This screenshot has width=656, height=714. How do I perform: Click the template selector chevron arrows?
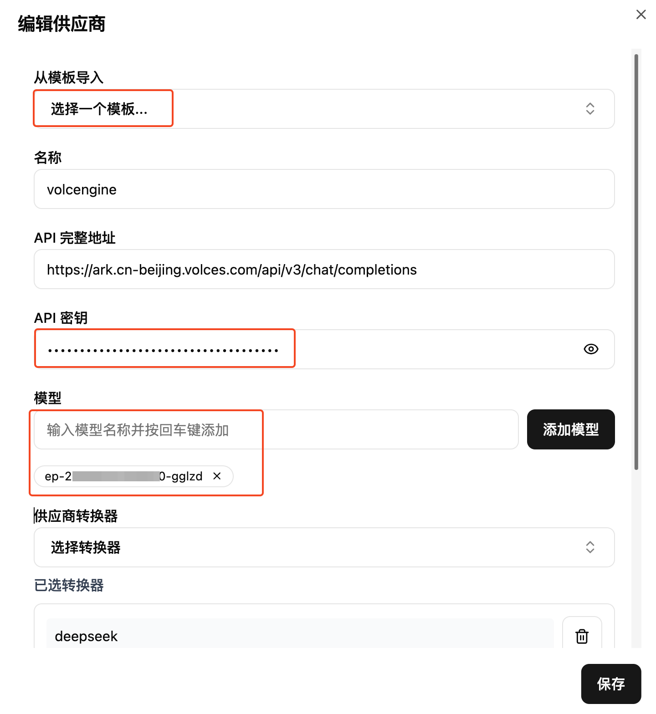590,109
